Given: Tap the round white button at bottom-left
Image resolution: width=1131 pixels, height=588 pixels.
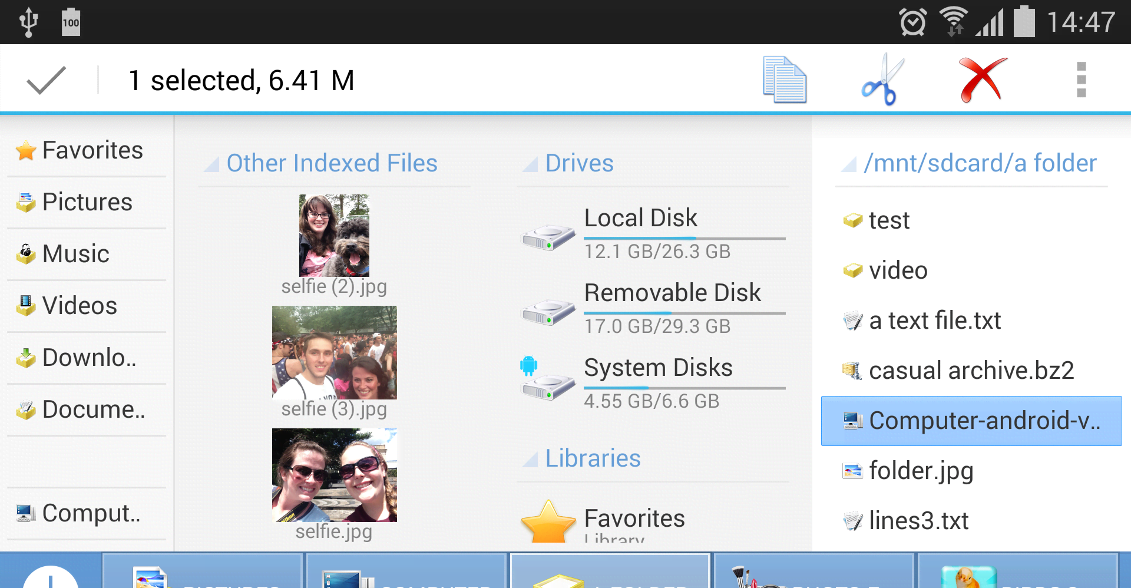Looking at the screenshot, I should click(51, 577).
